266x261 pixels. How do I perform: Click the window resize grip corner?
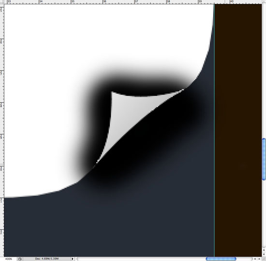click(x=264, y=259)
